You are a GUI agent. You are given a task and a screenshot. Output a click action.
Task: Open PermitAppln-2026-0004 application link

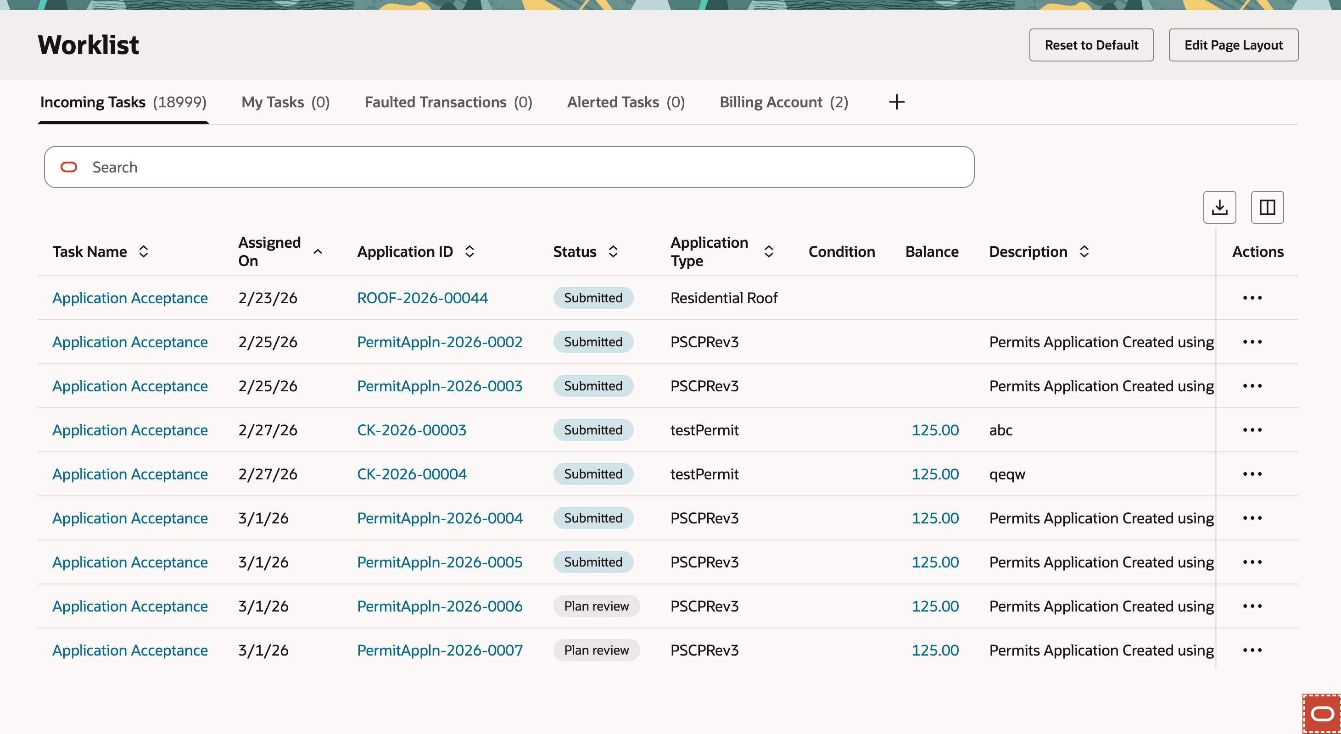point(439,518)
